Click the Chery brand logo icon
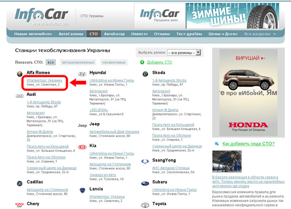This screenshot has height=209, width=291. pos(20,205)
